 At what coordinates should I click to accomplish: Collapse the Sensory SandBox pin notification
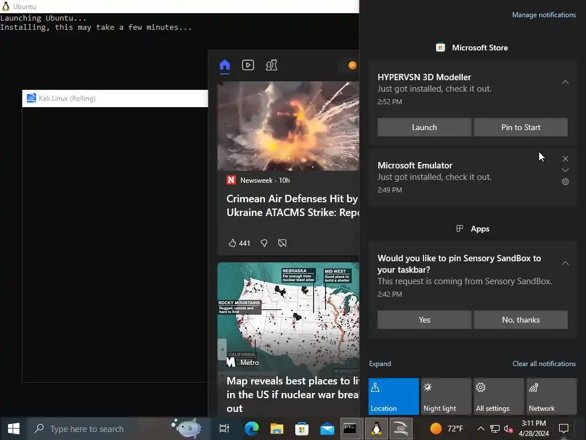565,263
